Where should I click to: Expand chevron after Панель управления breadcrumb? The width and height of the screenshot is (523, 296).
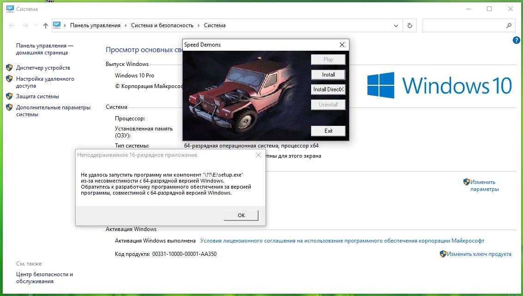tap(126, 26)
